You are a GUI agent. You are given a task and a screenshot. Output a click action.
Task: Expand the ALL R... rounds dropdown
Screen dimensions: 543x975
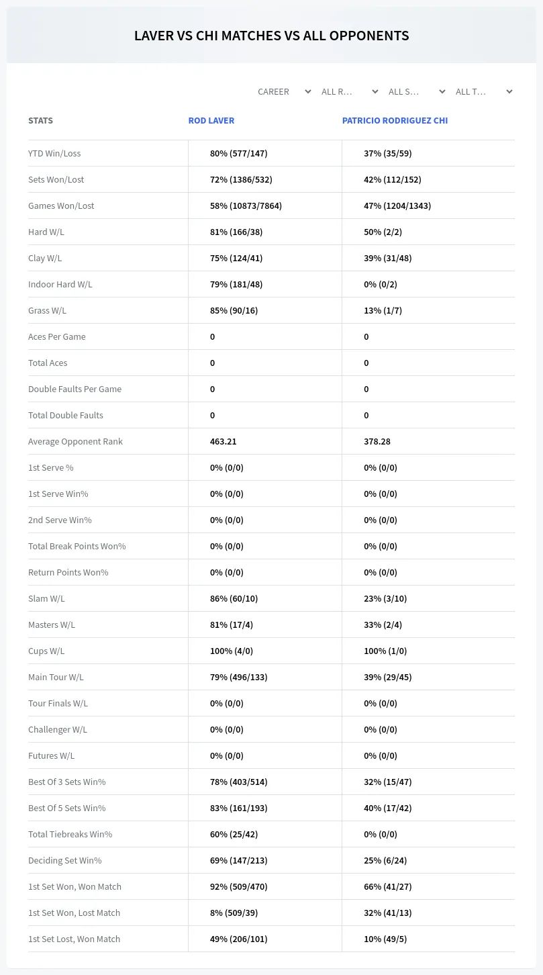(350, 91)
